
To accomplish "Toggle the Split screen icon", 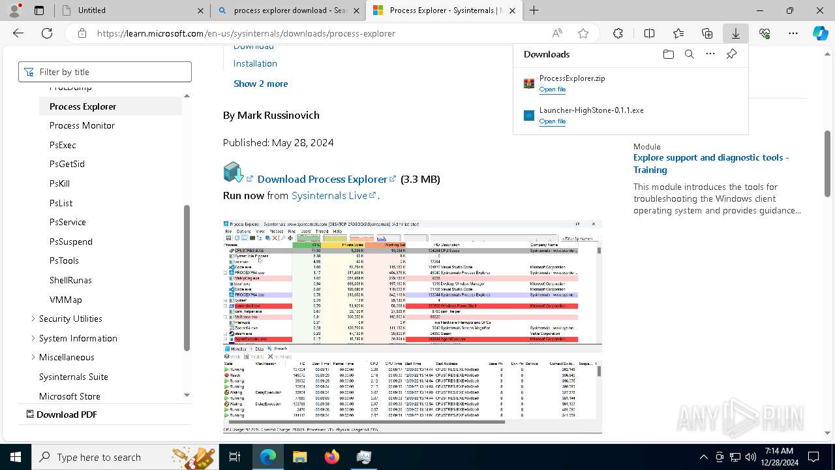I will coord(649,33).
